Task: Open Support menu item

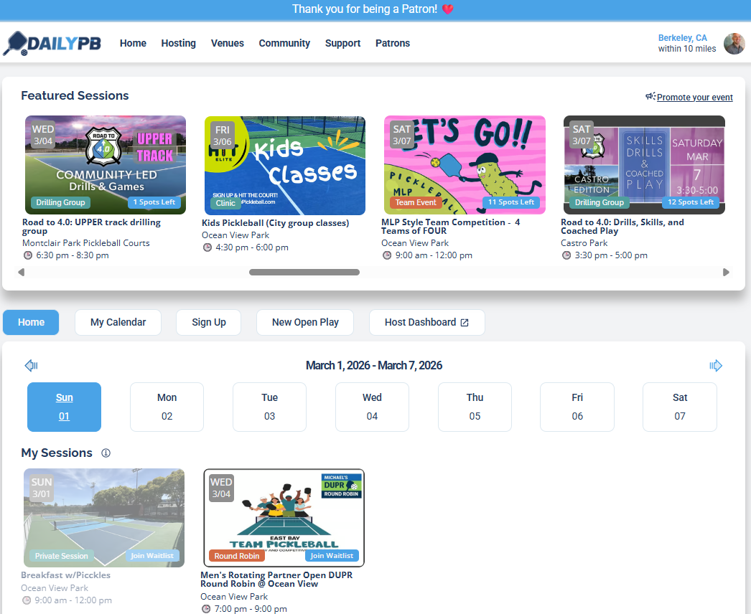Action: click(343, 43)
